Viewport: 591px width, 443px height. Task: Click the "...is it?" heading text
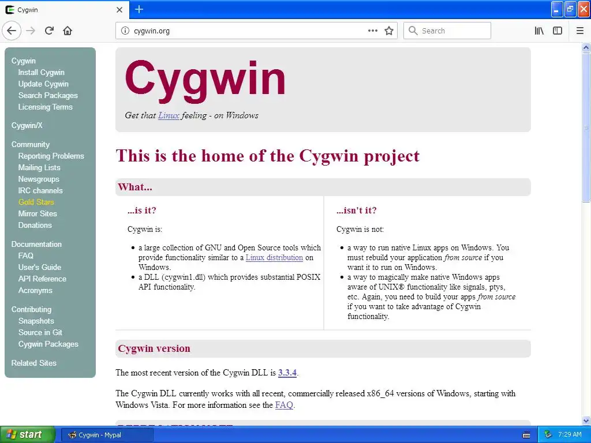142,211
